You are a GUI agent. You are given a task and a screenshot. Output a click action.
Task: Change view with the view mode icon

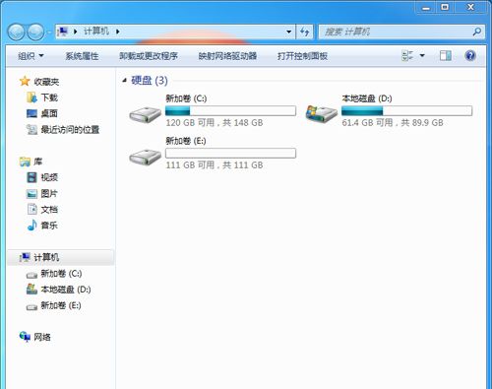407,55
